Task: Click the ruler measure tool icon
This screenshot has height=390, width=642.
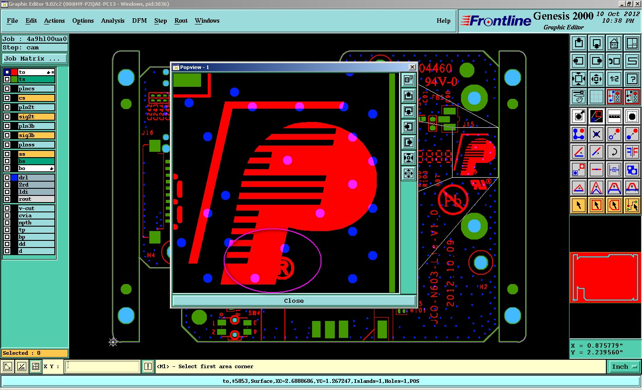Action: 614,116
